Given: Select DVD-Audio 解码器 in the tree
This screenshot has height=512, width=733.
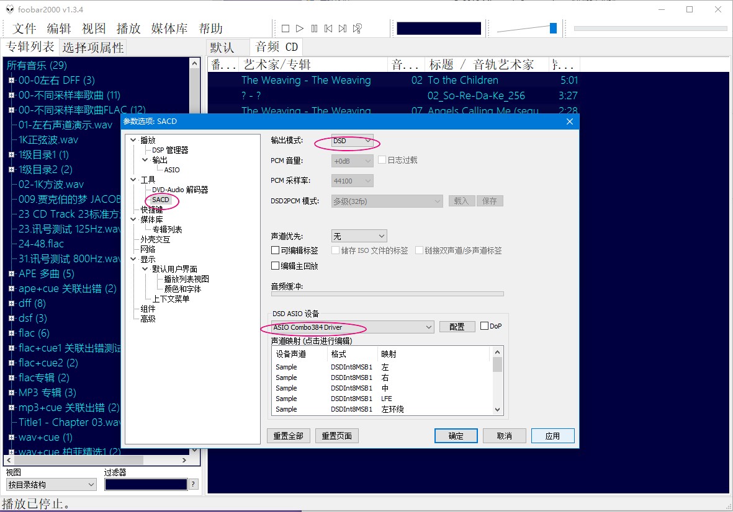Looking at the screenshot, I should coord(180,190).
